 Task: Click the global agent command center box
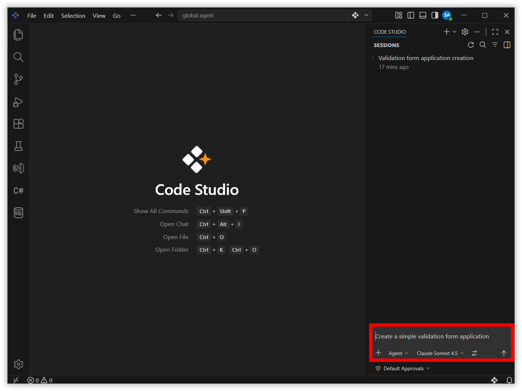pos(263,15)
